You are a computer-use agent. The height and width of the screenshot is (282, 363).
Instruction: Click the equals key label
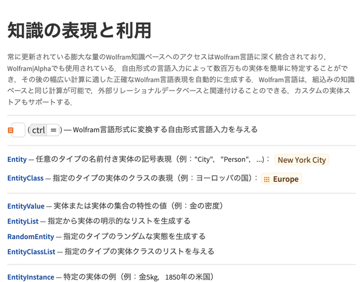coord(53,130)
